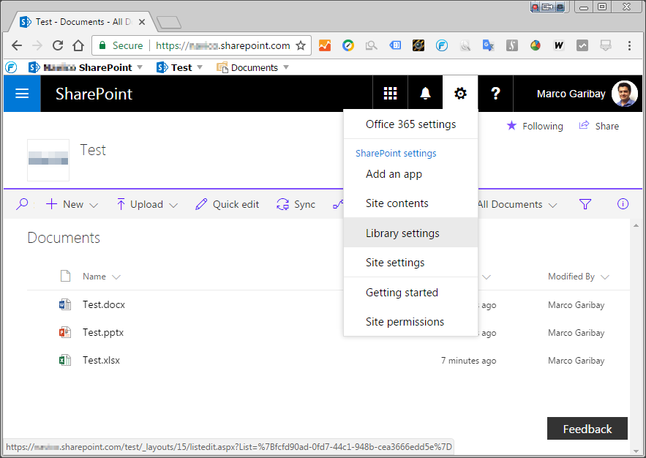The height and width of the screenshot is (458, 646).
Task: Click the browser back arrow
Action: (x=17, y=45)
